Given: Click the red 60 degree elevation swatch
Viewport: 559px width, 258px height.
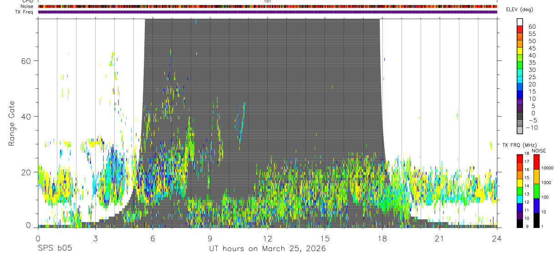Looking at the screenshot, I should coord(520,30).
